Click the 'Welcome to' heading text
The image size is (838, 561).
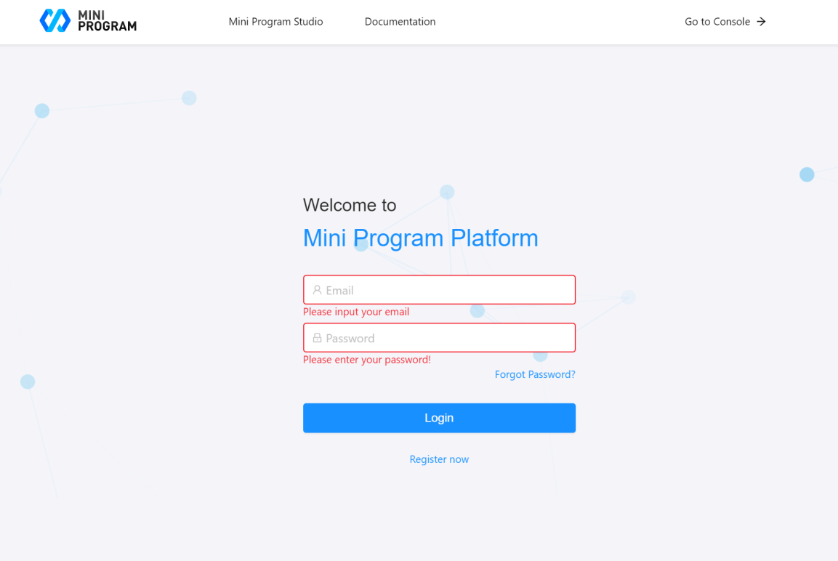coord(350,205)
